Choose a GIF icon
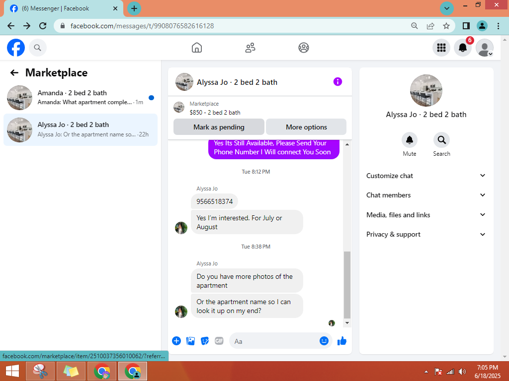Image resolution: width=509 pixels, height=381 pixels. click(219, 341)
